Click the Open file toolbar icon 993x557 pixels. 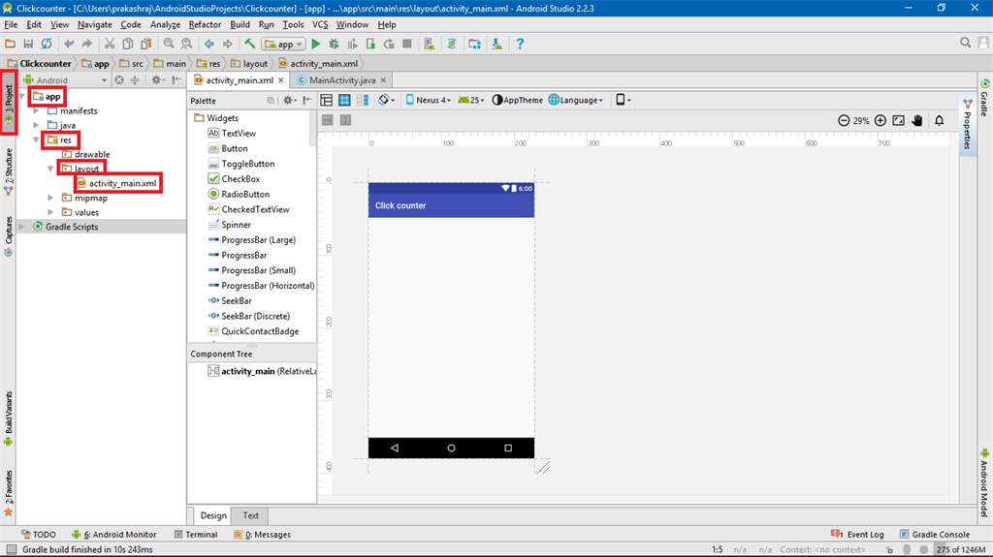point(10,44)
